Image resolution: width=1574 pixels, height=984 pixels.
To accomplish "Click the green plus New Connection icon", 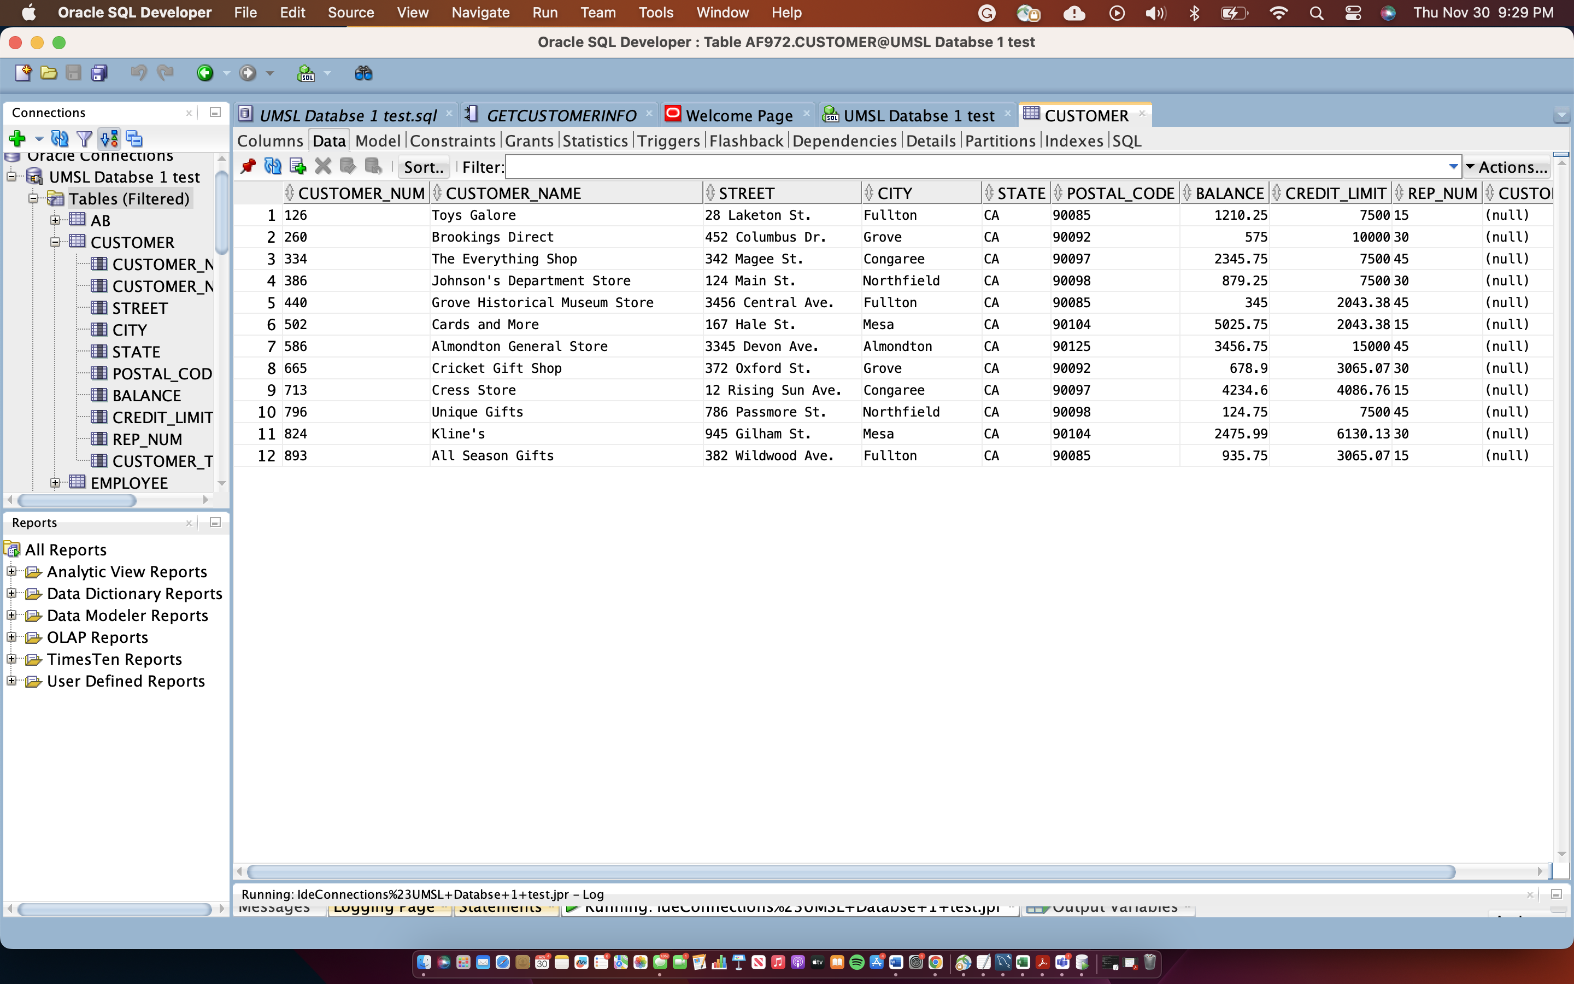I will coord(17,139).
